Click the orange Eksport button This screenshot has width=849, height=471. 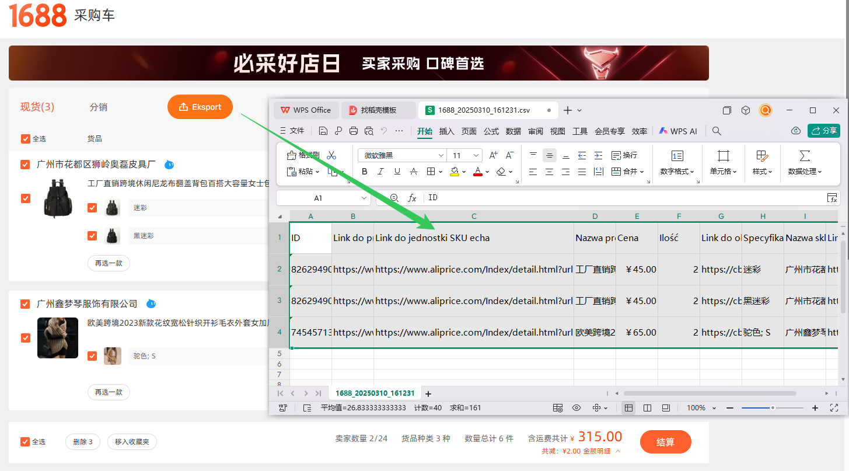[x=200, y=107]
